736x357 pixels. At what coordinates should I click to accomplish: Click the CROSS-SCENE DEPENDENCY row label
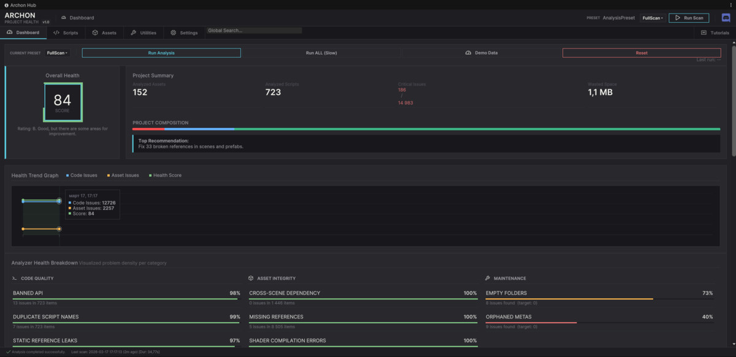285,293
